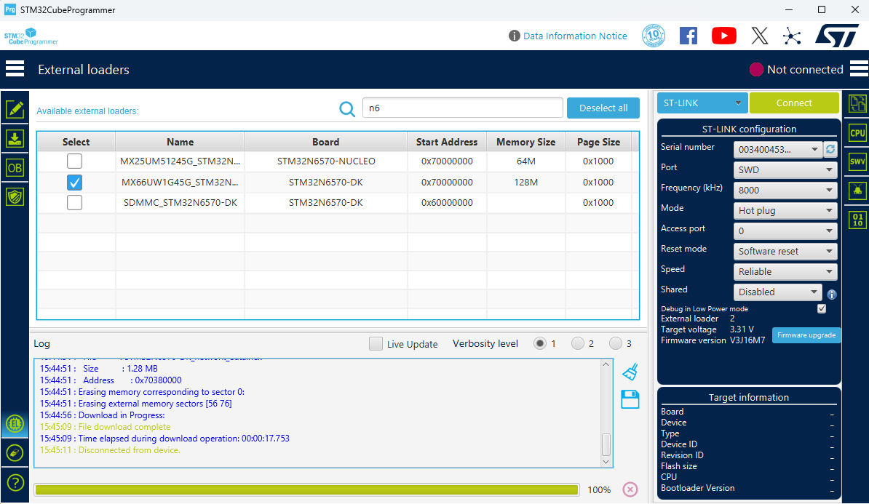
Task: Click the Connect button
Action: click(794, 103)
